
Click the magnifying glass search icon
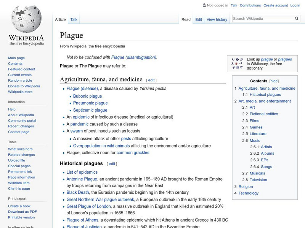click(x=296, y=18)
